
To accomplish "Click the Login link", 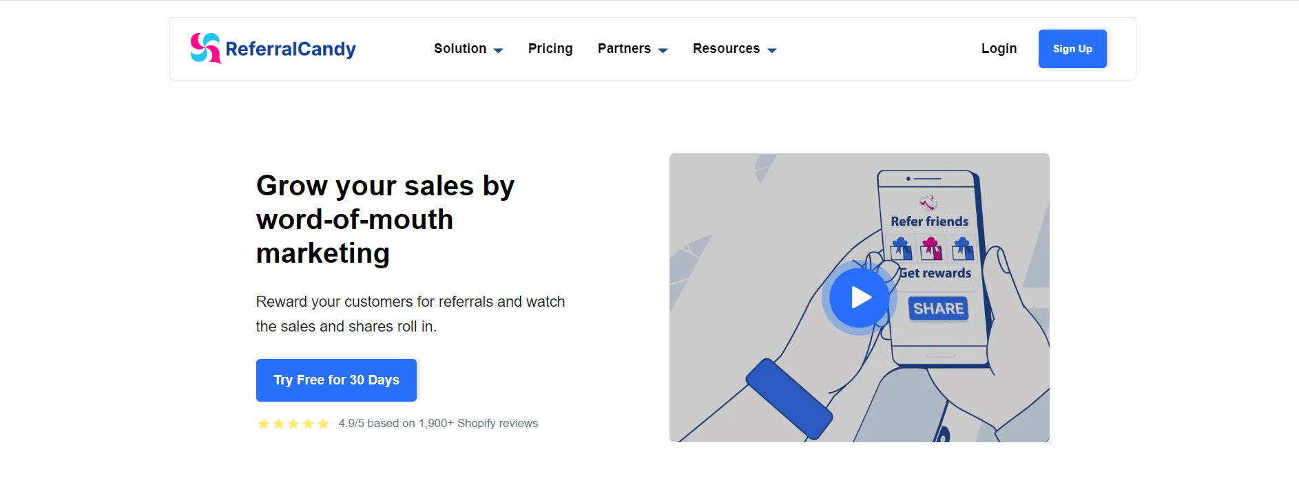I will pyautogui.click(x=999, y=49).
